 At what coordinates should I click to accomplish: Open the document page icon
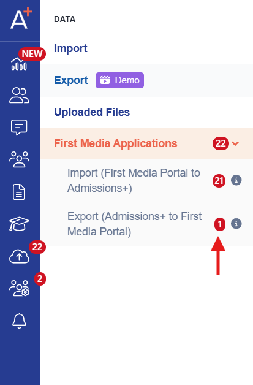19,192
